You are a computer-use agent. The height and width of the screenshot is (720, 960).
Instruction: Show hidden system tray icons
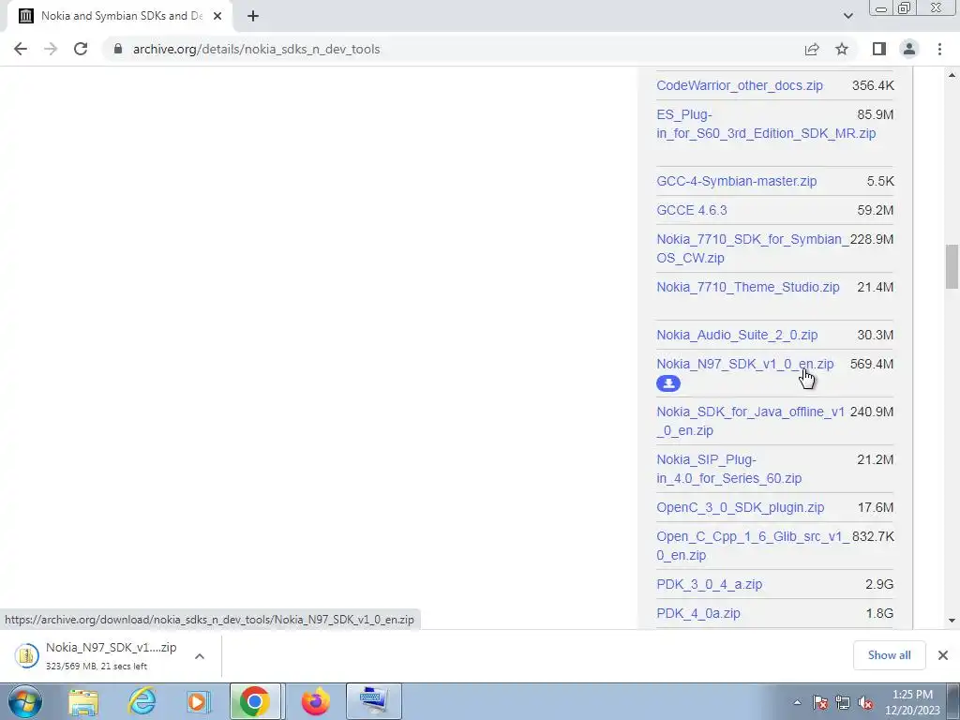pos(797,702)
